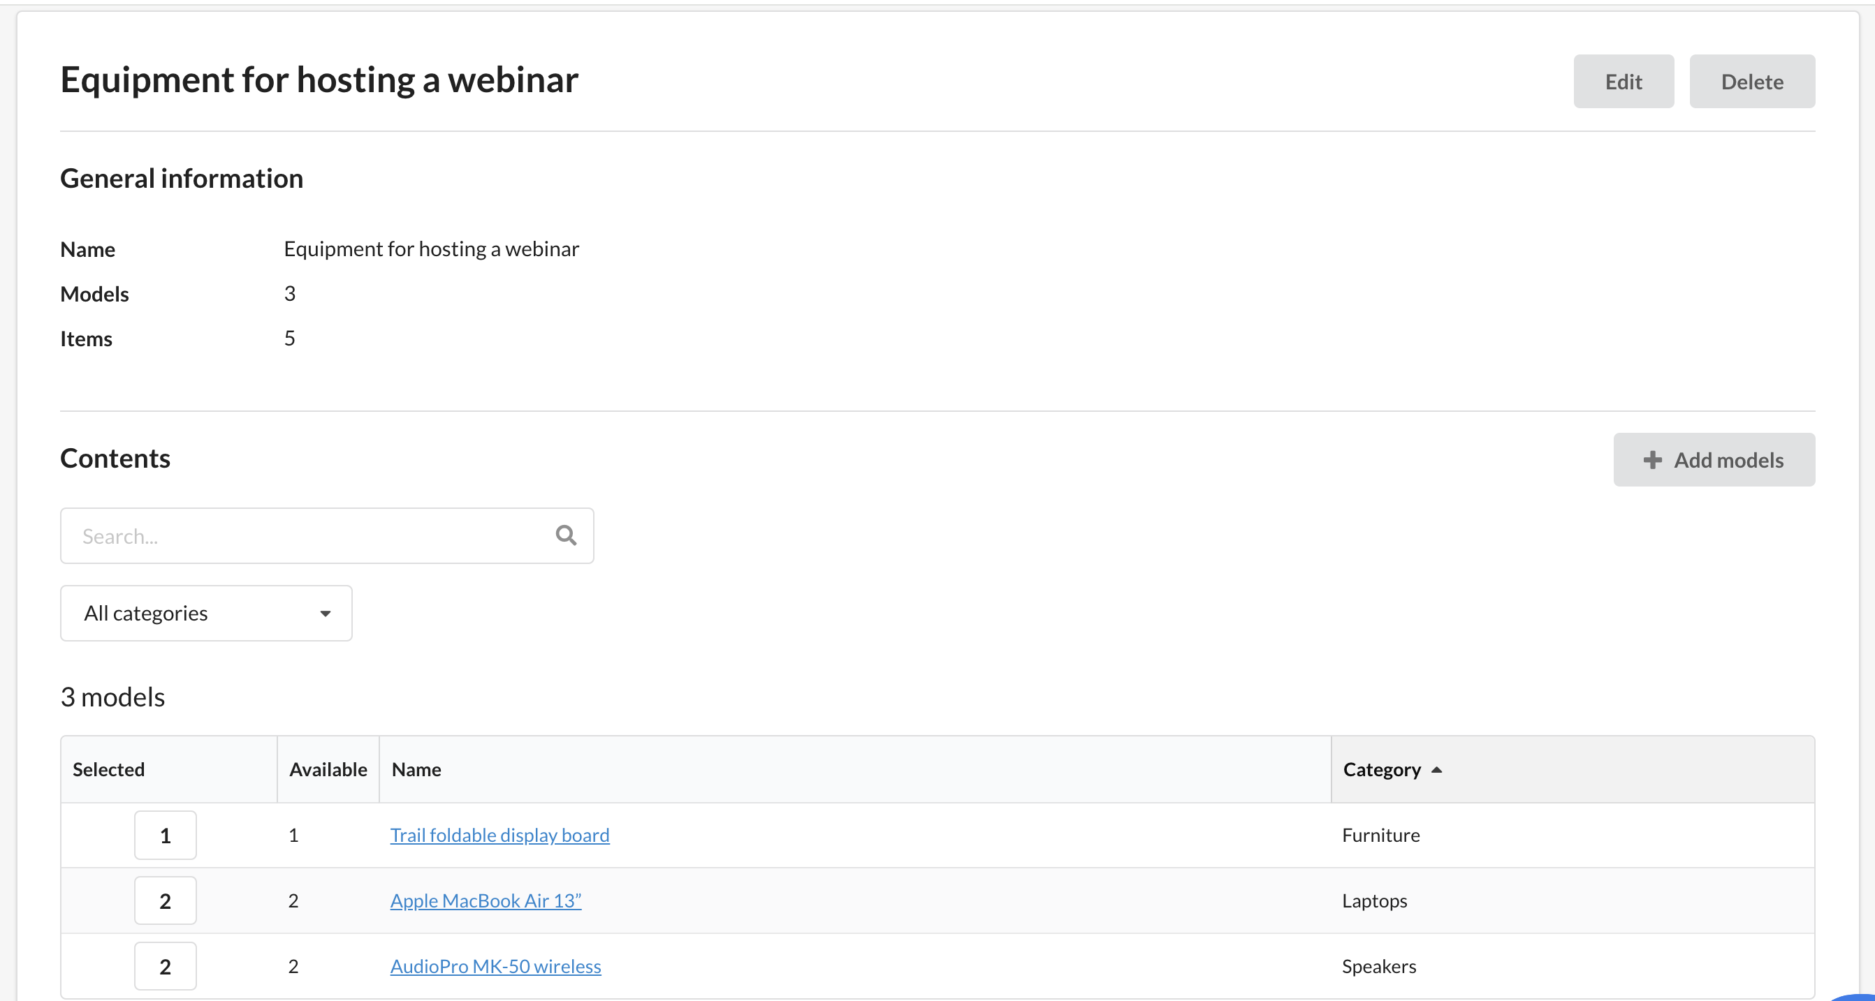The image size is (1875, 1001).
Task: Sort by Category column header
Action: [1382, 770]
